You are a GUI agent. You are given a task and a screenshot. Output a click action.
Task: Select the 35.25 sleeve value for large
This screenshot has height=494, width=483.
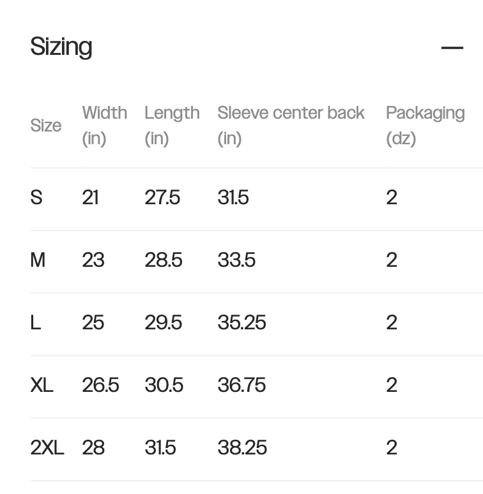(241, 323)
